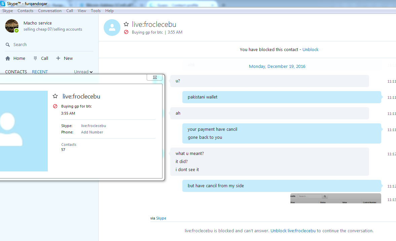Screen dimensions: 396x241
Task: Open the Conversation menu
Action: point(50,11)
